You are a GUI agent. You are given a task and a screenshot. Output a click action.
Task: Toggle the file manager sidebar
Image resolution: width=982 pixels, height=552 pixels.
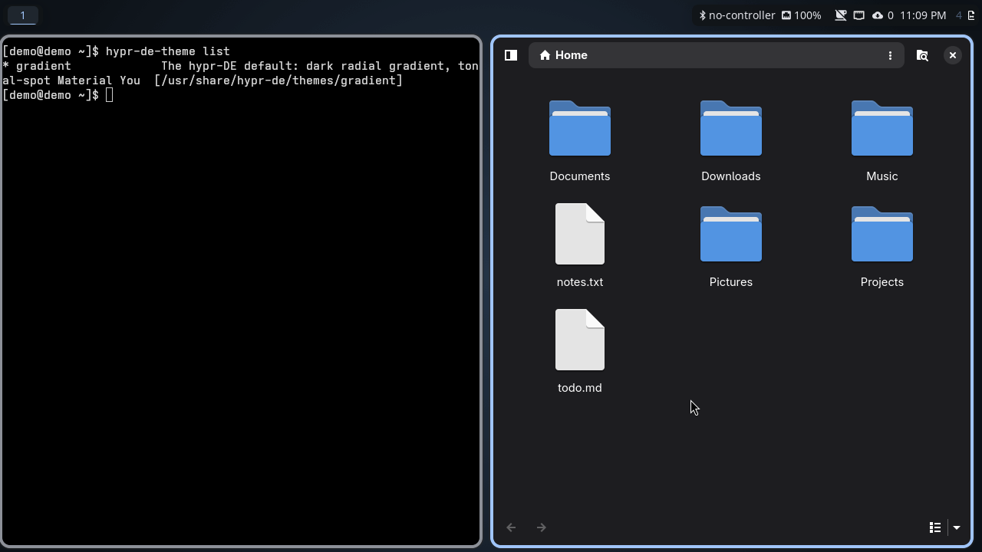click(511, 55)
